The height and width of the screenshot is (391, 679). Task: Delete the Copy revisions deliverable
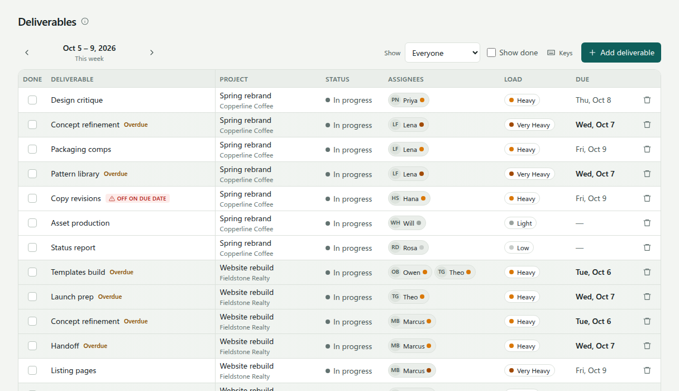click(647, 198)
